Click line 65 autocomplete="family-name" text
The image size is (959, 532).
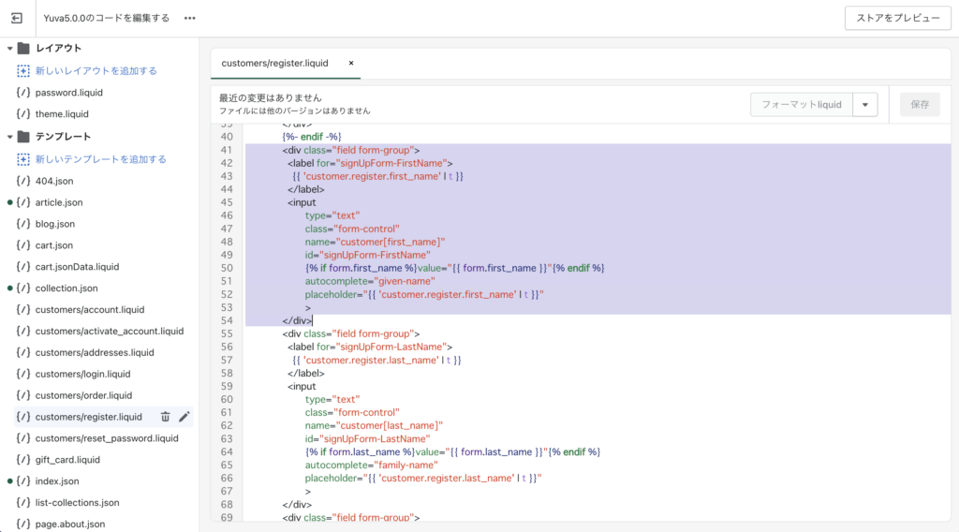371,465
